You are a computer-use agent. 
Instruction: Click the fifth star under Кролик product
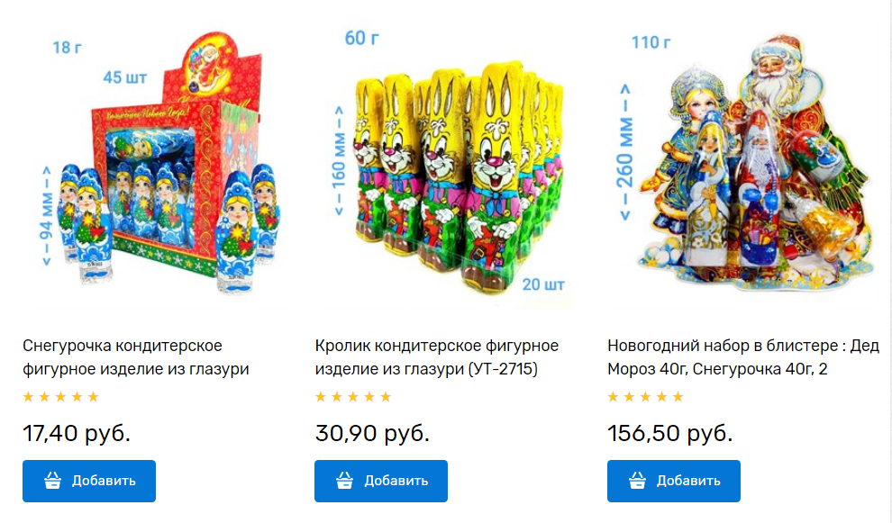(x=386, y=397)
